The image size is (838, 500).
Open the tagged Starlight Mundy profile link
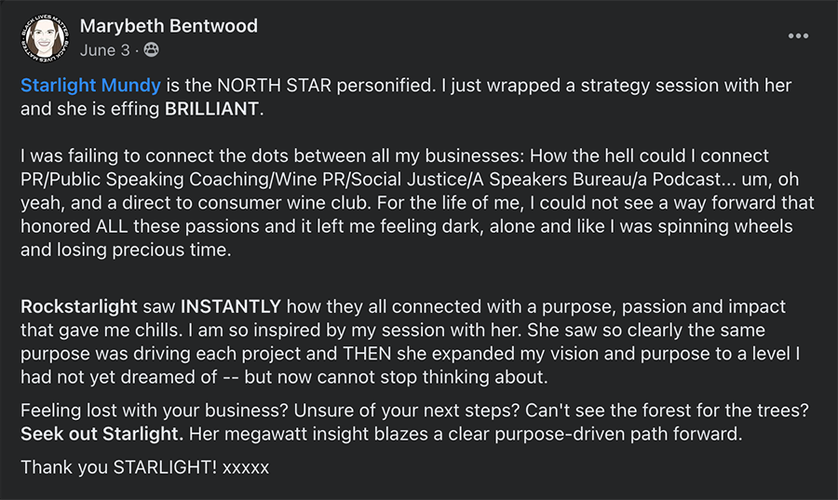coord(91,86)
